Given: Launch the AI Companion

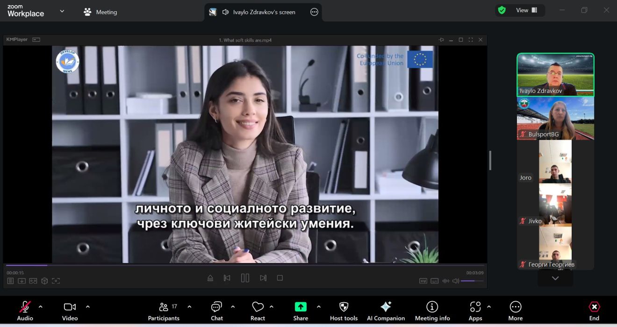Looking at the screenshot, I should (x=386, y=311).
